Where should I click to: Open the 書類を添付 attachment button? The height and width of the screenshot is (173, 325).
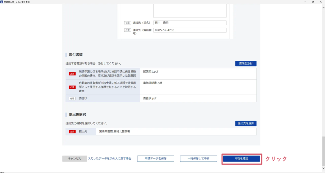pyautogui.click(x=246, y=64)
